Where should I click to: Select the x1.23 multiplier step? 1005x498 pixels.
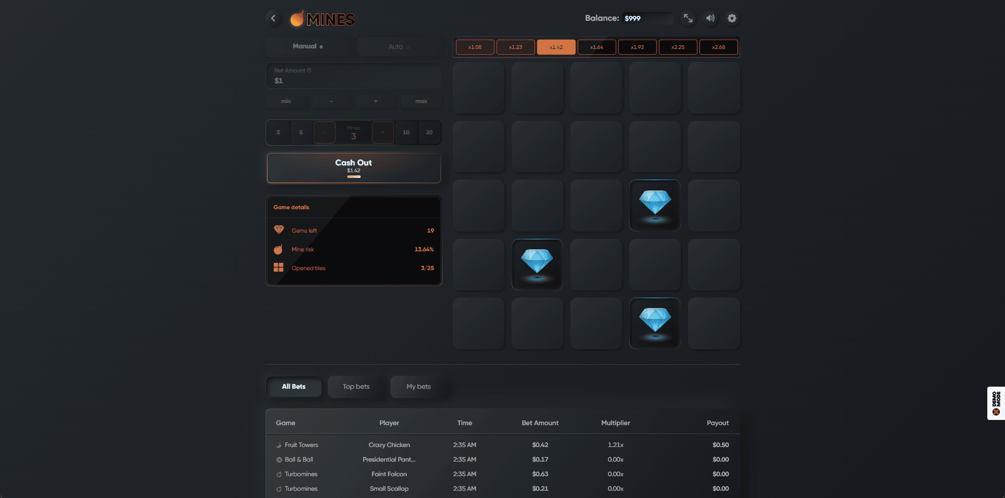click(x=515, y=47)
